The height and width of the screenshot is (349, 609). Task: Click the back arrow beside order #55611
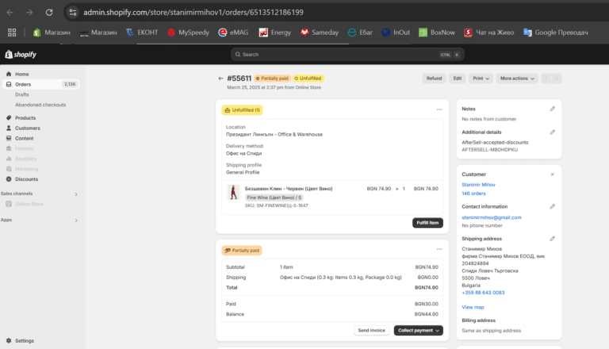(221, 79)
